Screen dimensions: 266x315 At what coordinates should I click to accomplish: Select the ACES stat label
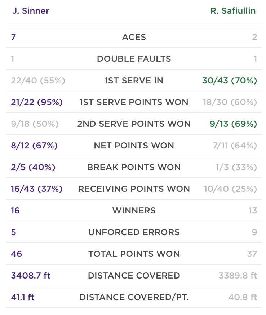coord(134,37)
